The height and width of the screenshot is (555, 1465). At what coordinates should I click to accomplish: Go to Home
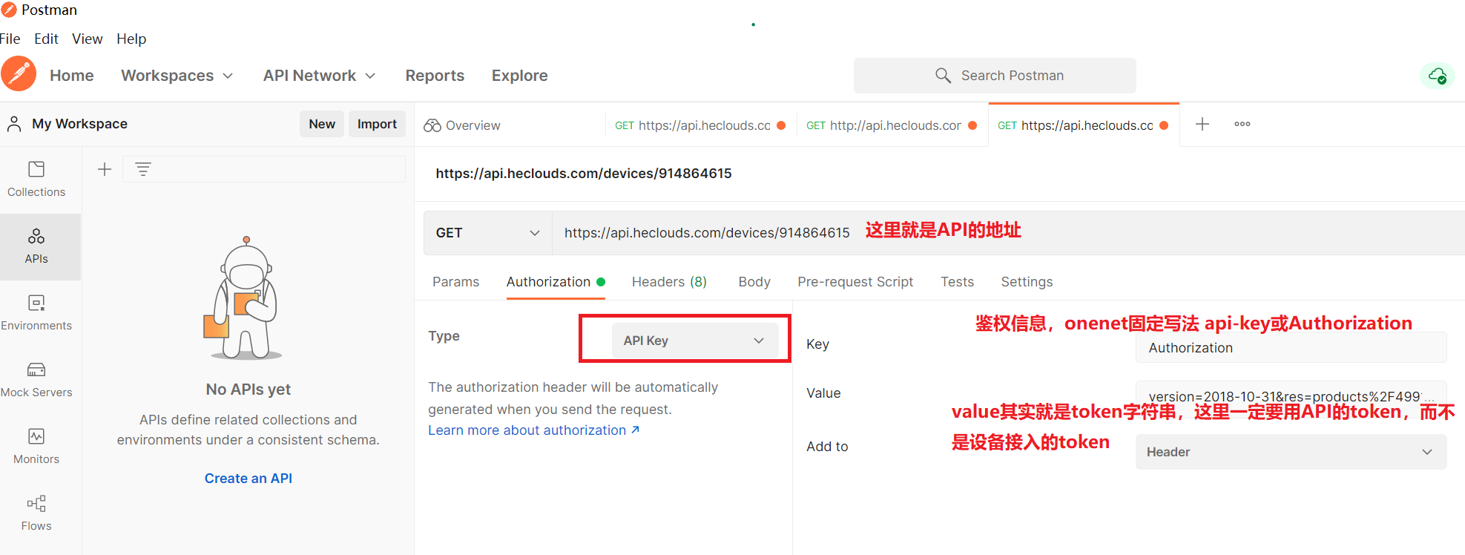(x=72, y=76)
